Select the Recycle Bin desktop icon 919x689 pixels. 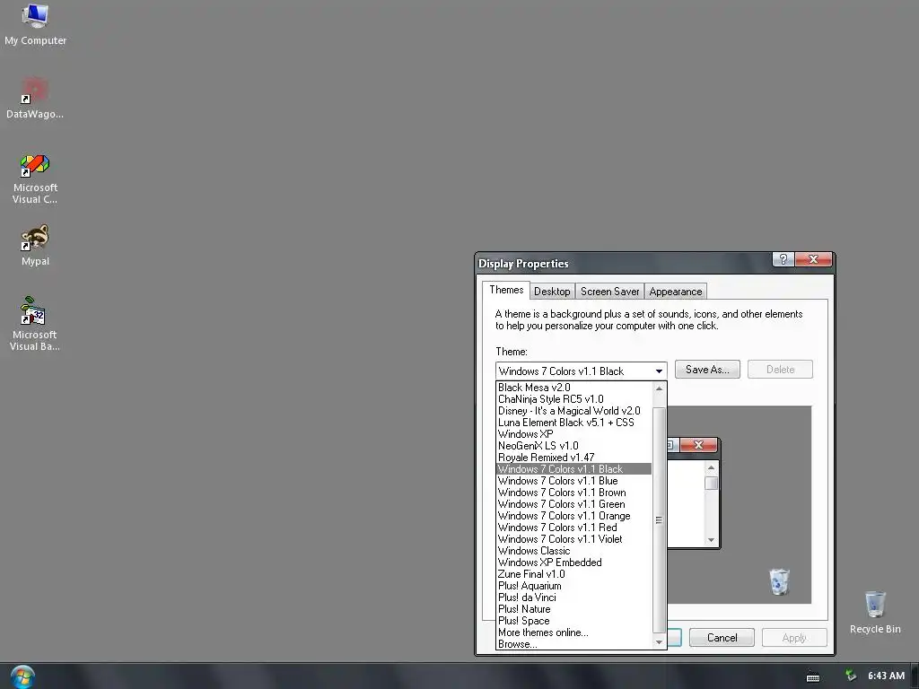(875, 612)
